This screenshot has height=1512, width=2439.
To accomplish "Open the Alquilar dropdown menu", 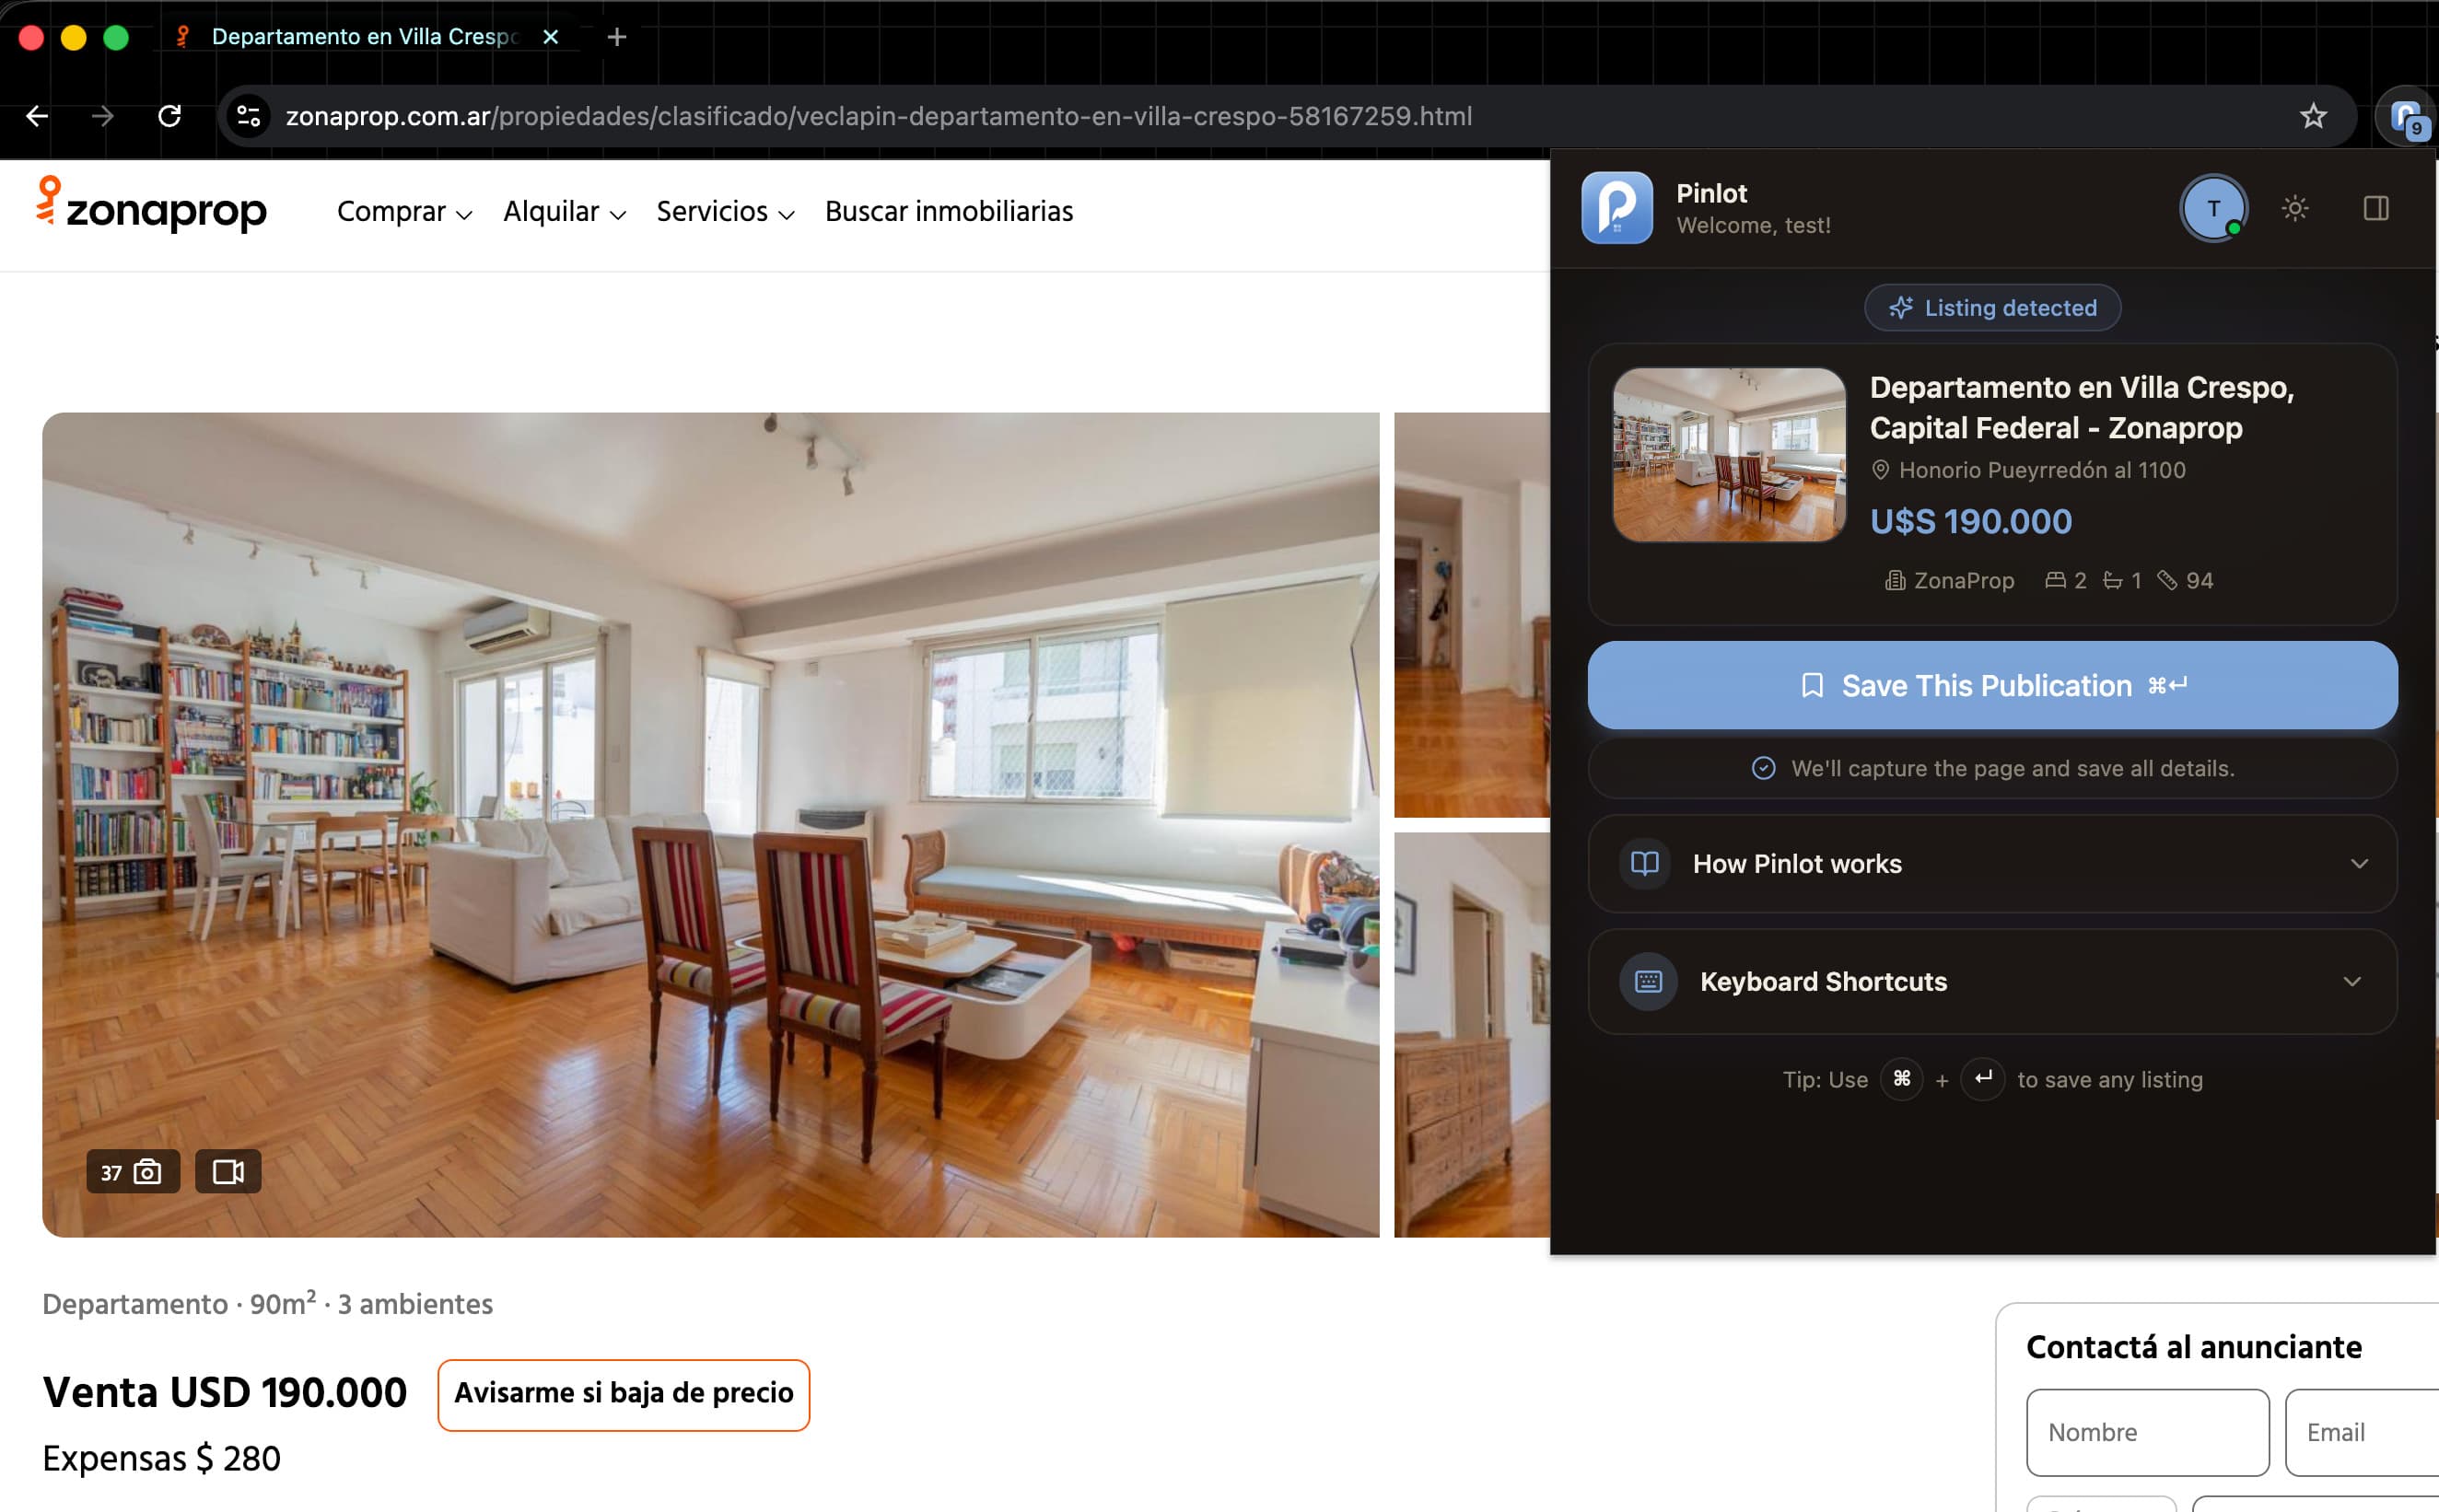I will tap(564, 212).
